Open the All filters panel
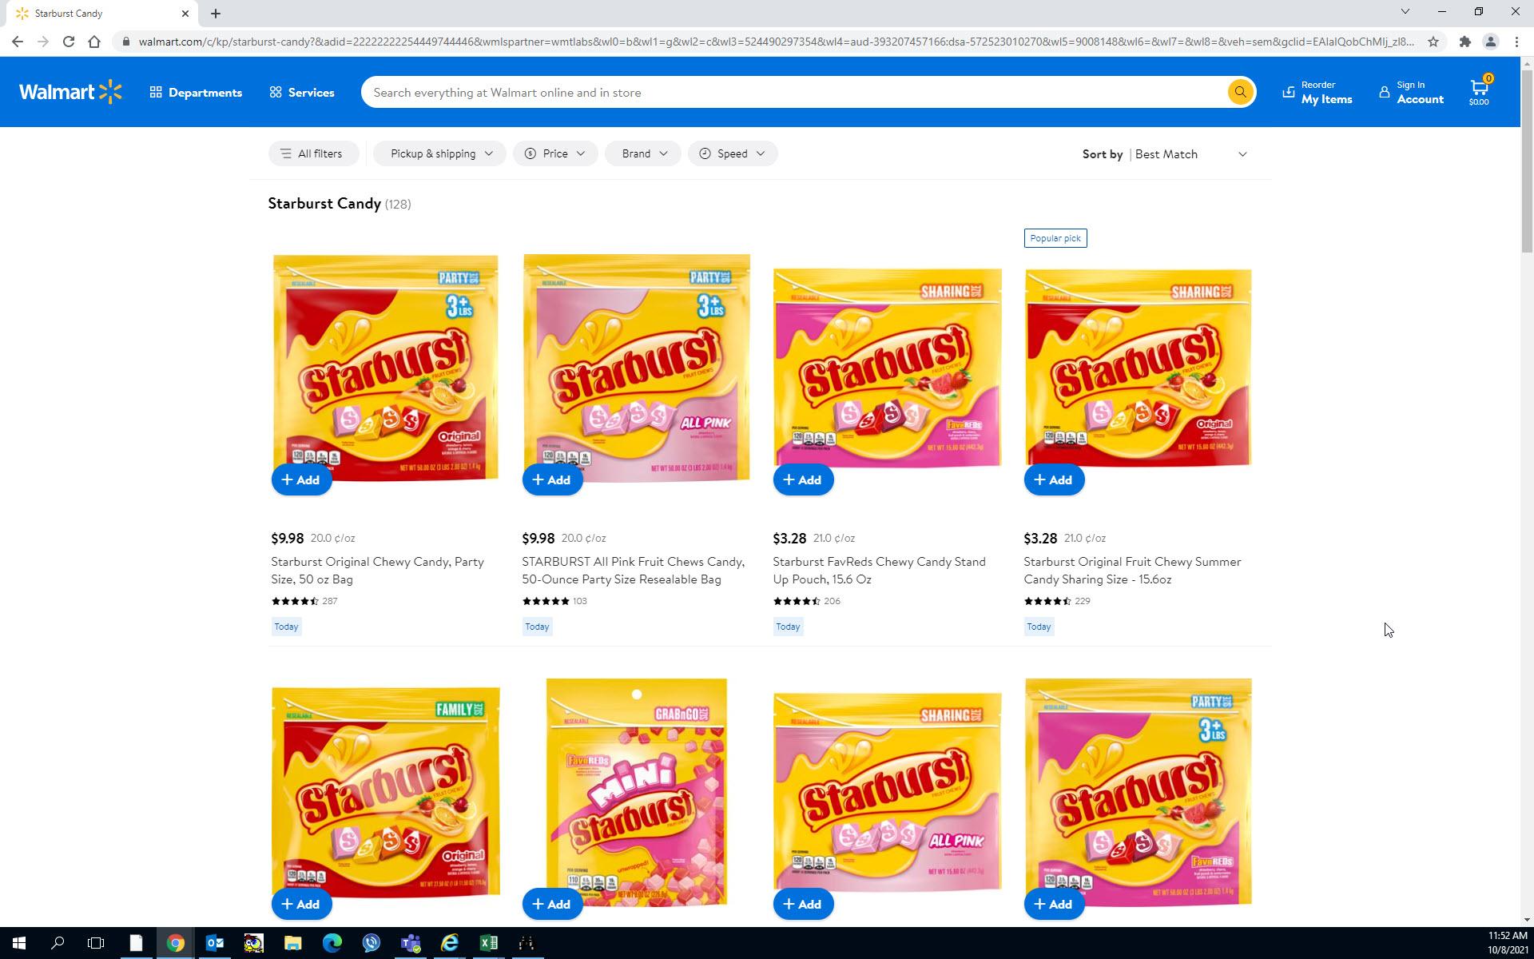The height and width of the screenshot is (959, 1534). tap(311, 153)
